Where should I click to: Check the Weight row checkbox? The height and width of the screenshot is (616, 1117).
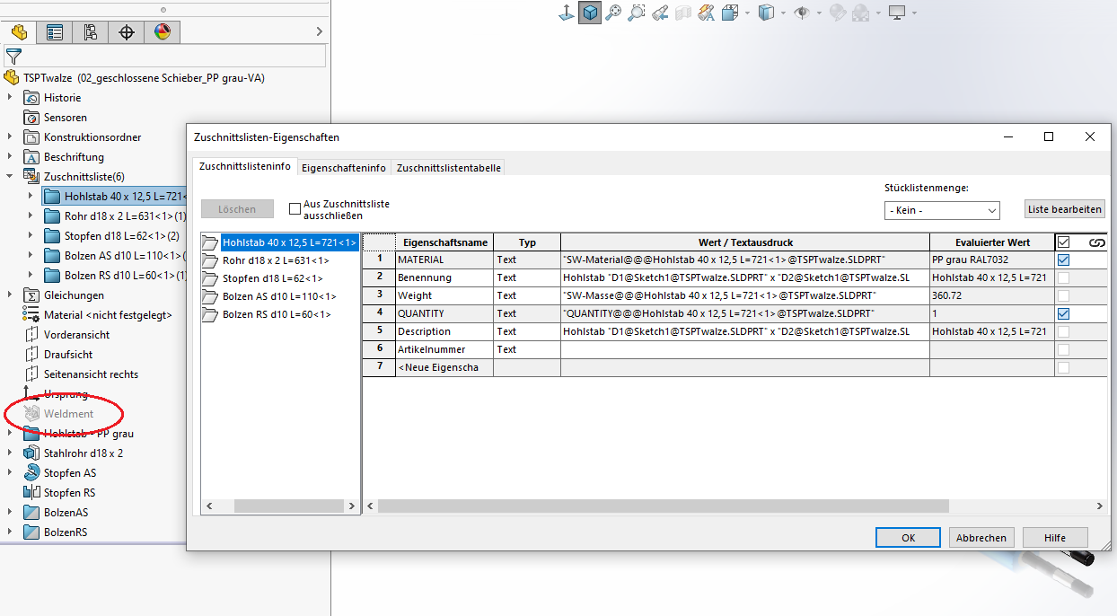[x=1063, y=295]
